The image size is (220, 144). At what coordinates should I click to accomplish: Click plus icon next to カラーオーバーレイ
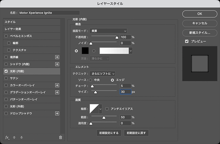tap(57, 85)
